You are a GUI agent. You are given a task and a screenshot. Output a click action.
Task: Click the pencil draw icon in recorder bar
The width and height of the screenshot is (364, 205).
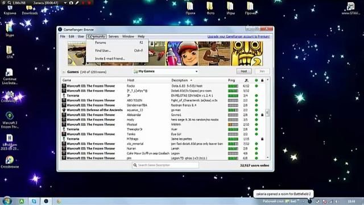pos(77,3)
